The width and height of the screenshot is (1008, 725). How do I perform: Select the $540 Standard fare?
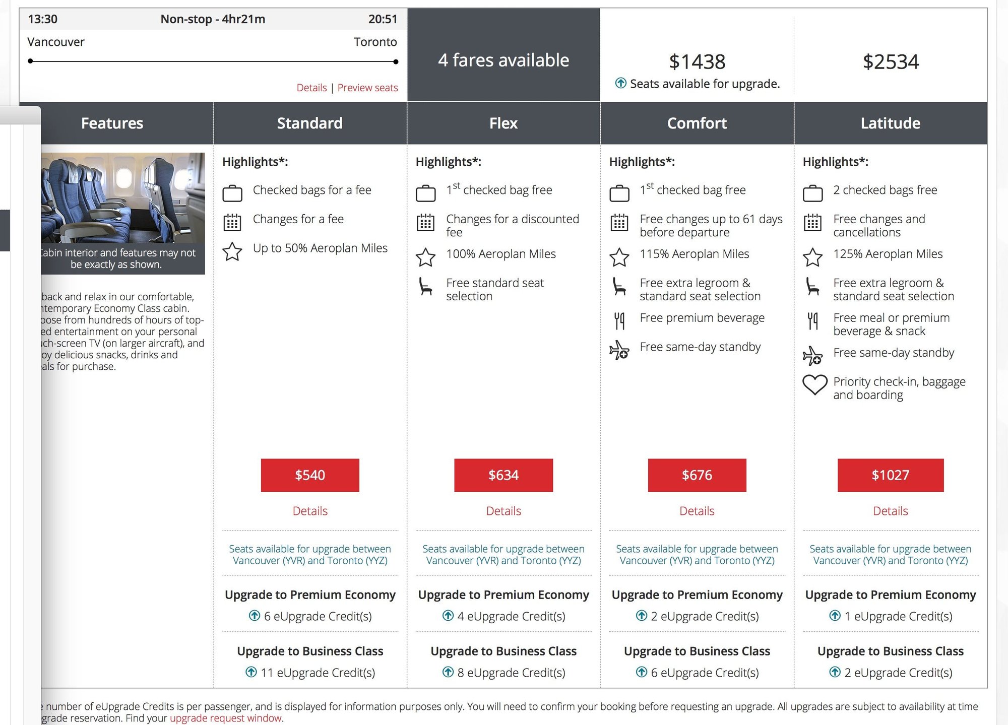pyautogui.click(x=310, y=475)
